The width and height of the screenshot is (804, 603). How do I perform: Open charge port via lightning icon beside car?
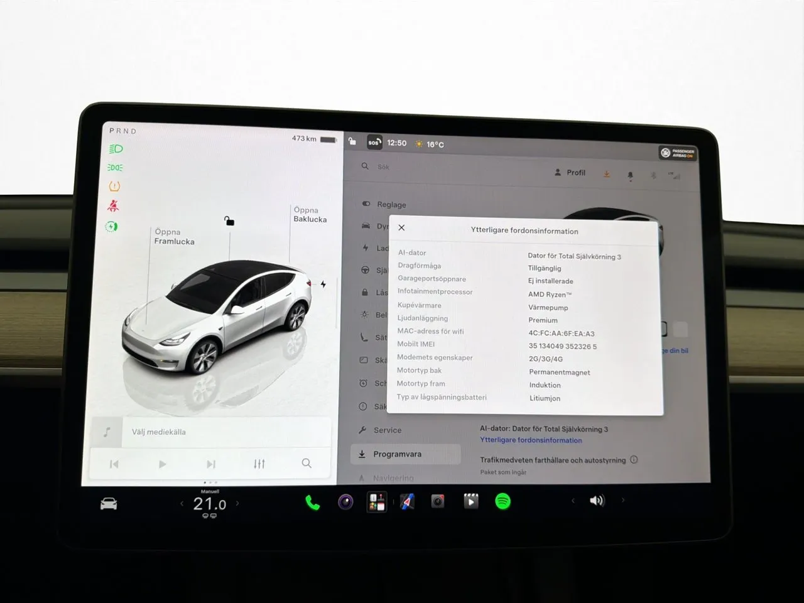coord(323,284)
